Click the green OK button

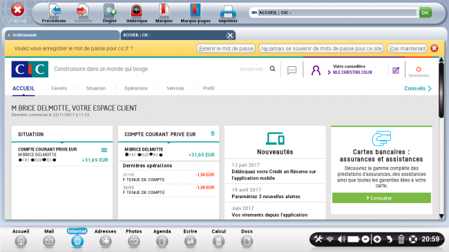pos(426,12)
